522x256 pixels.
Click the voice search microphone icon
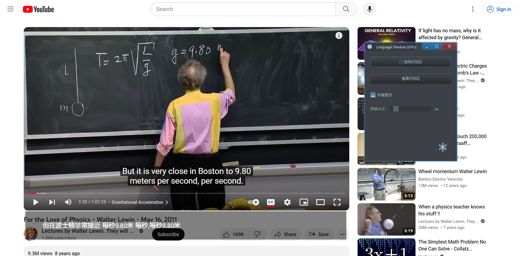(x=369, y=9)
